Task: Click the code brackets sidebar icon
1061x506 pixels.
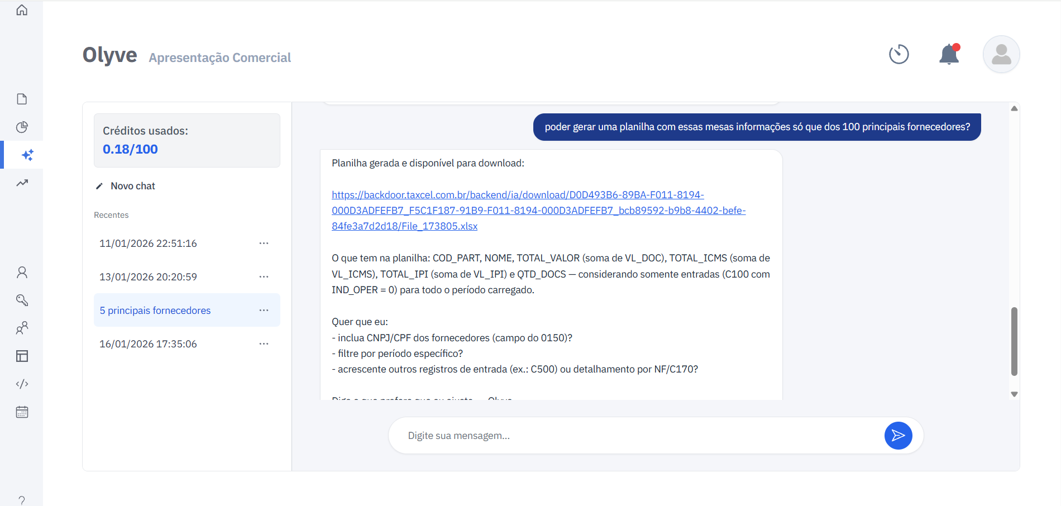Action: (x=22, y=384)
